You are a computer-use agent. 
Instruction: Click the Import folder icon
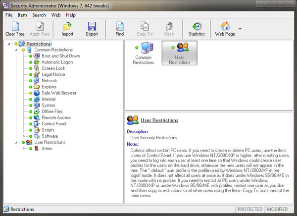click(x=67, y=26)
